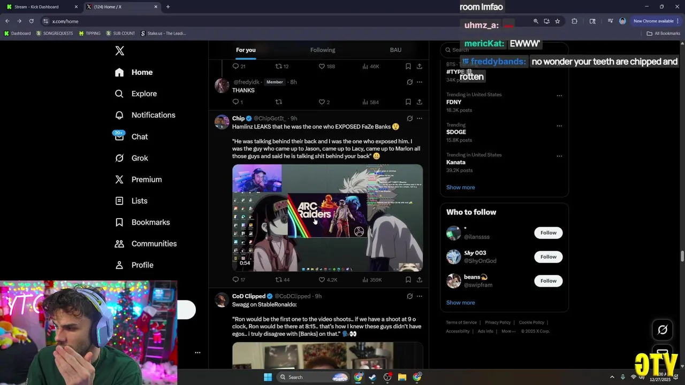
Task: Open Chat in the sidebar
Action: [x=131, y=136]
